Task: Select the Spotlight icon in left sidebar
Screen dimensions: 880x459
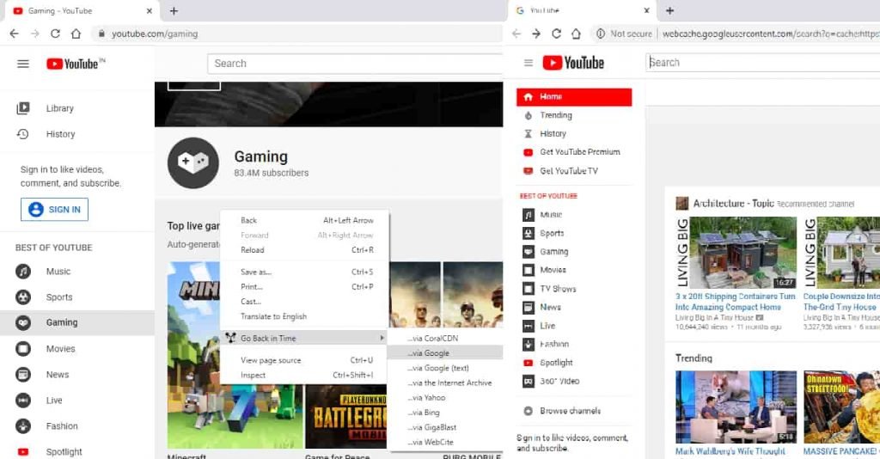Action: (23, 452)
